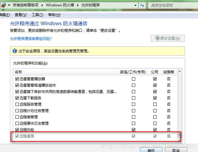198x152 pixels.
Task: Expand the chevron before 所有控制面板项
Action: tap(9, 5)
